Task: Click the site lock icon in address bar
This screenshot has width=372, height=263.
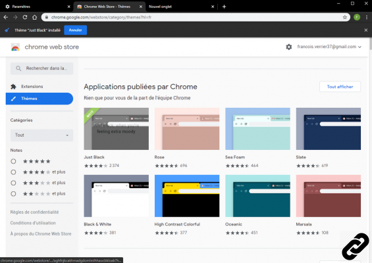Action: click(47, 17)
